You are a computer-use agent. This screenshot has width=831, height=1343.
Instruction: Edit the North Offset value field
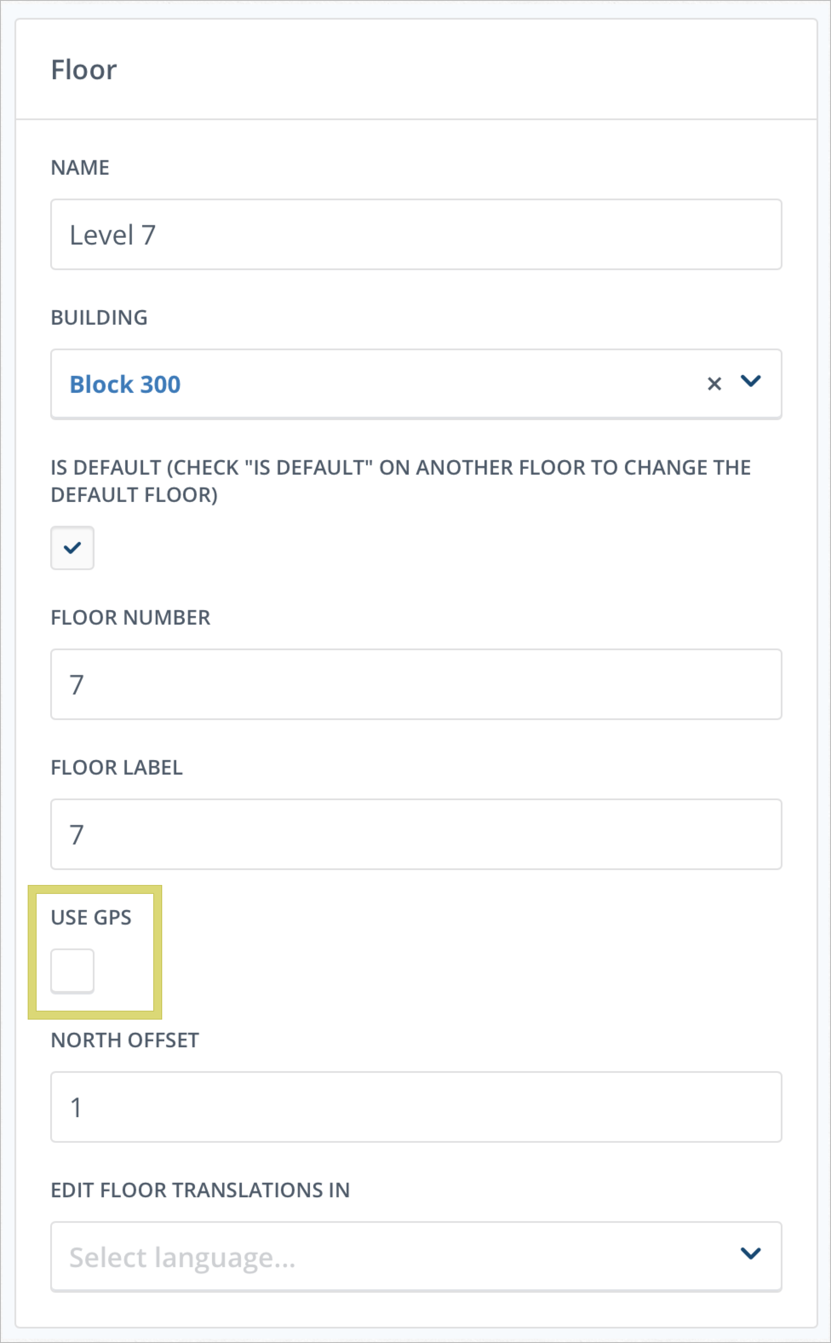coord(416,1107)
